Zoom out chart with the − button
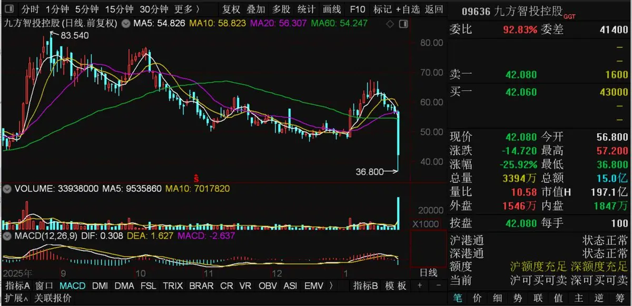Screen dimensions: 632x306 [x=438, y=285]
